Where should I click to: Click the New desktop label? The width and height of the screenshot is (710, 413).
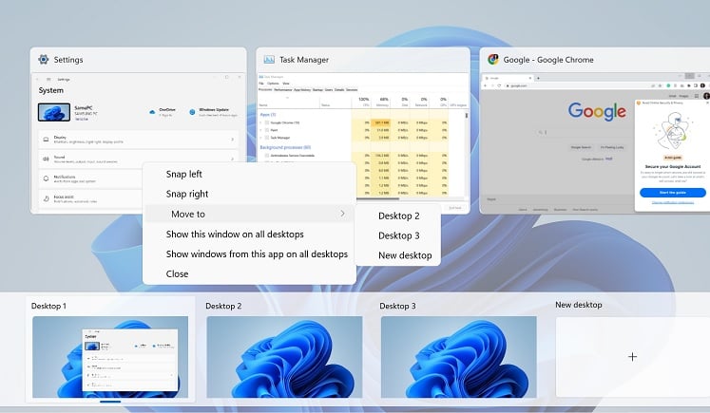pyautogui.click(x=579, y=305)
